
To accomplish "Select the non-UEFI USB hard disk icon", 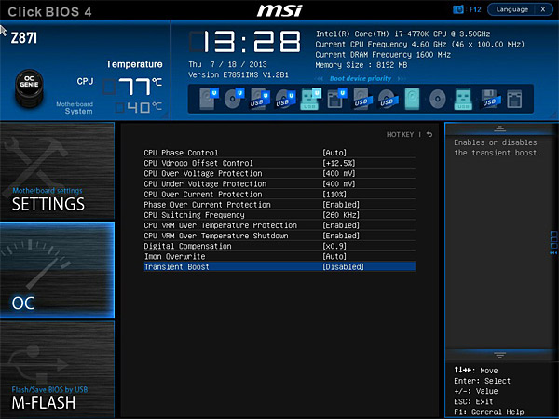I will point(362,99).
